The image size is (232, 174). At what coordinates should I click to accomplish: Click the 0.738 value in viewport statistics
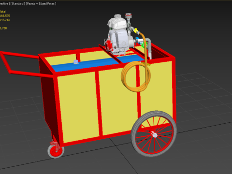click(3, 28)
